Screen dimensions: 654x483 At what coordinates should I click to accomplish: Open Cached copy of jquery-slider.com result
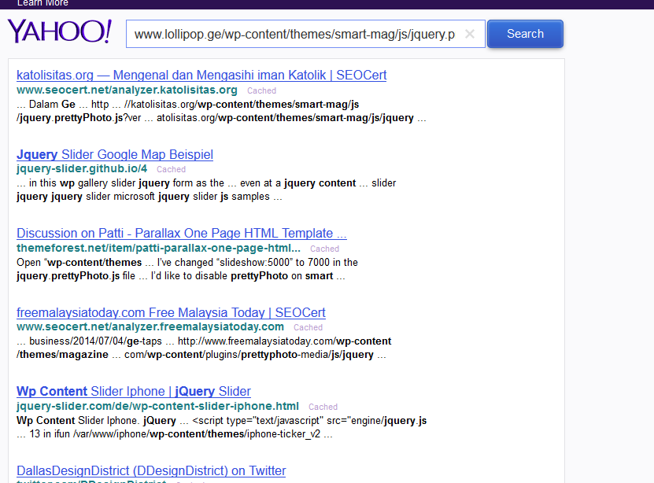pos(323,407)
